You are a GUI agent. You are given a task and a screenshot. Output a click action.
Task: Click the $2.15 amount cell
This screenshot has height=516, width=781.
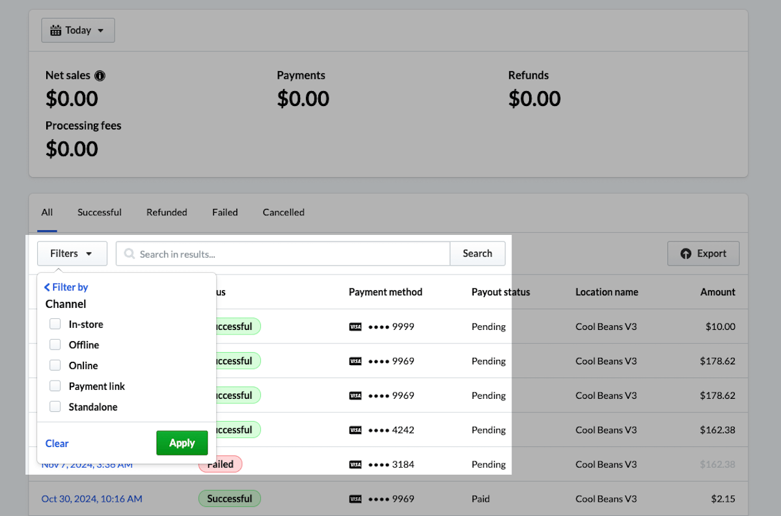724,499
